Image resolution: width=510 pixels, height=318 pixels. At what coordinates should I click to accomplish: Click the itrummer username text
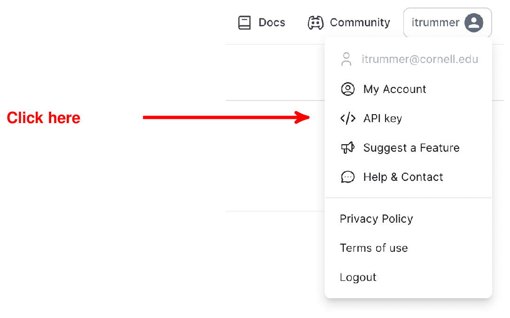(435, 23)
